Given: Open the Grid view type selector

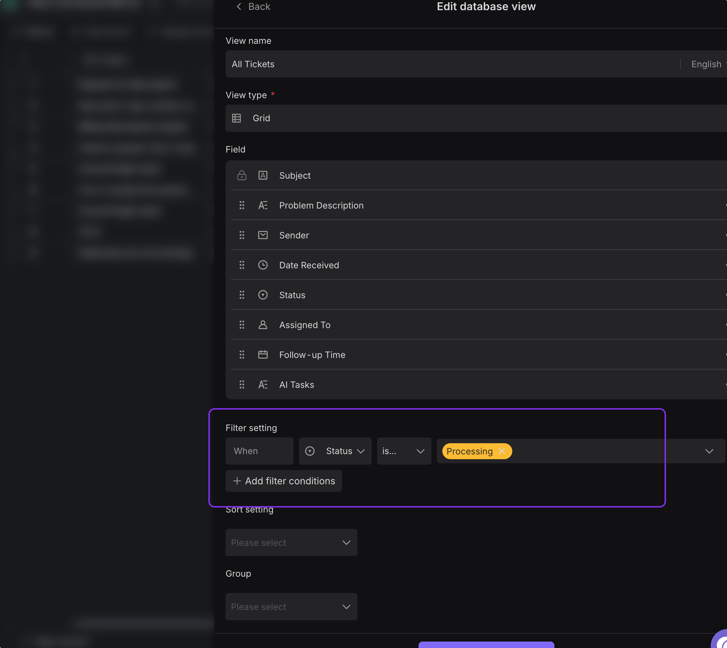Looking at the screenshot, I should (x=476, y=118).
